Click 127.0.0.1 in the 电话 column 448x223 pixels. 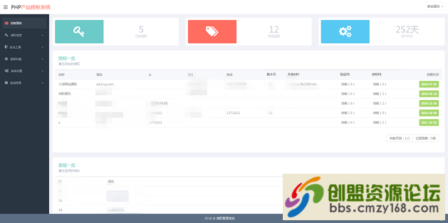tap(233, 113)
